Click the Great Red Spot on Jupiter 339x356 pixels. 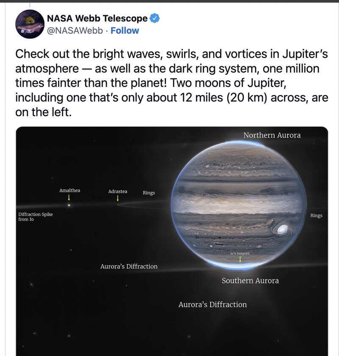282,229
